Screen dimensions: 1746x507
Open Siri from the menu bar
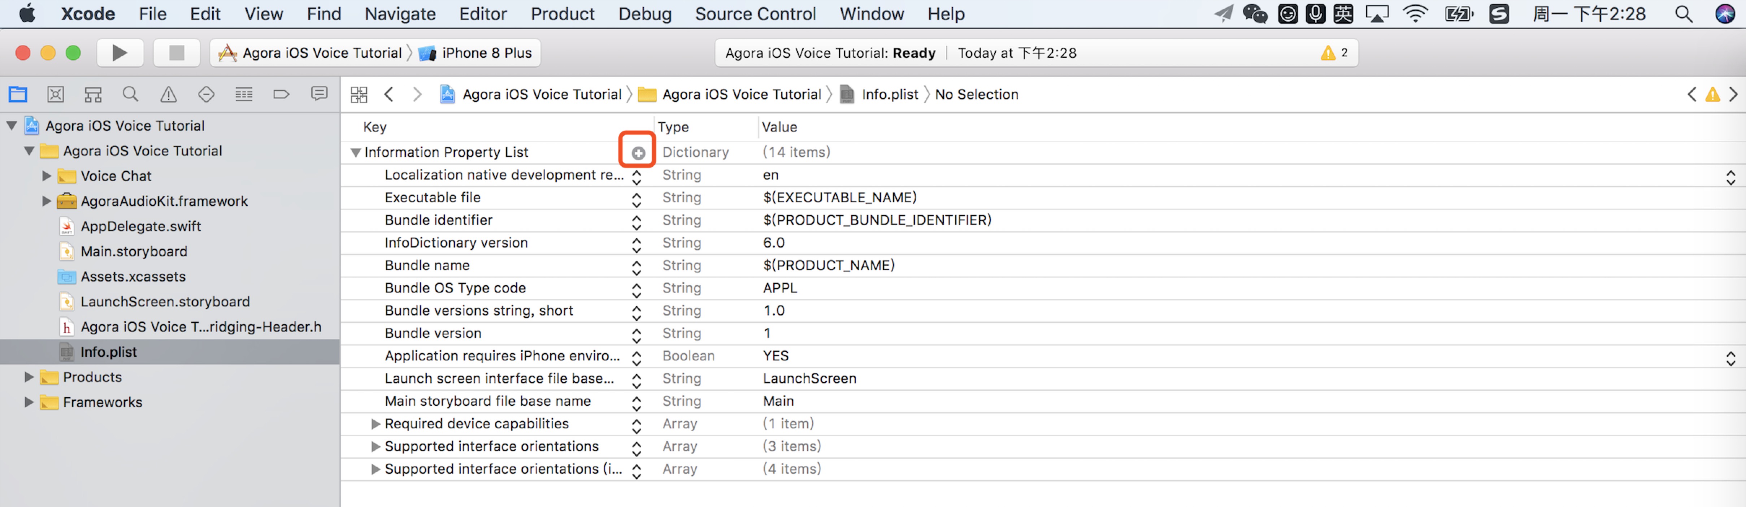pyautogui.click(x=1726, y=14)
